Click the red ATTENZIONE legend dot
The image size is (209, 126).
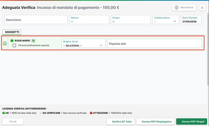click(x=91, y=113)
